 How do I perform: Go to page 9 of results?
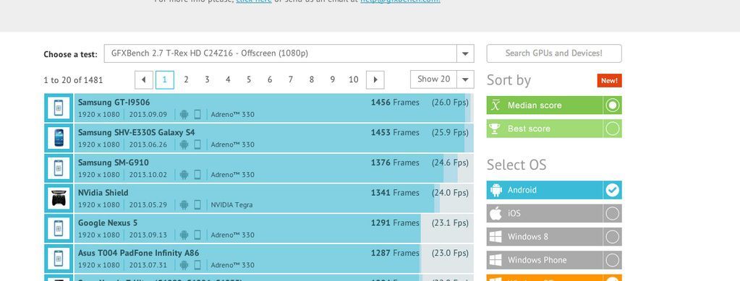coord(332,79)
